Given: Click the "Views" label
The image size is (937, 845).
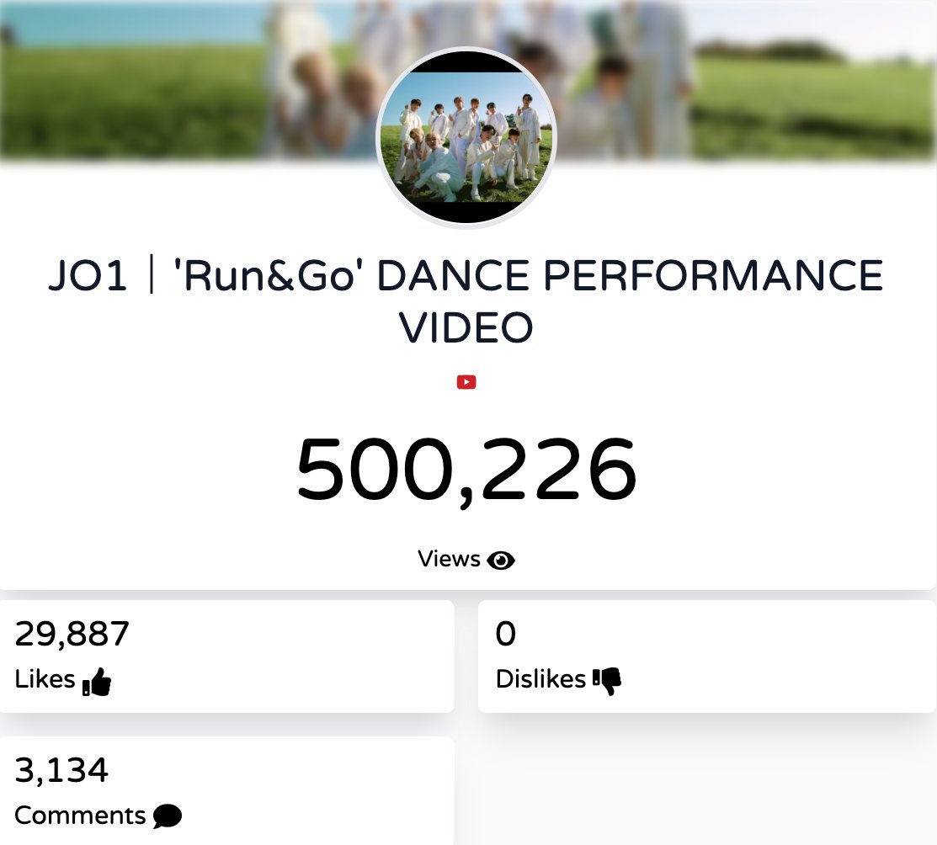Looking at the screenshot, I should 449,560.
